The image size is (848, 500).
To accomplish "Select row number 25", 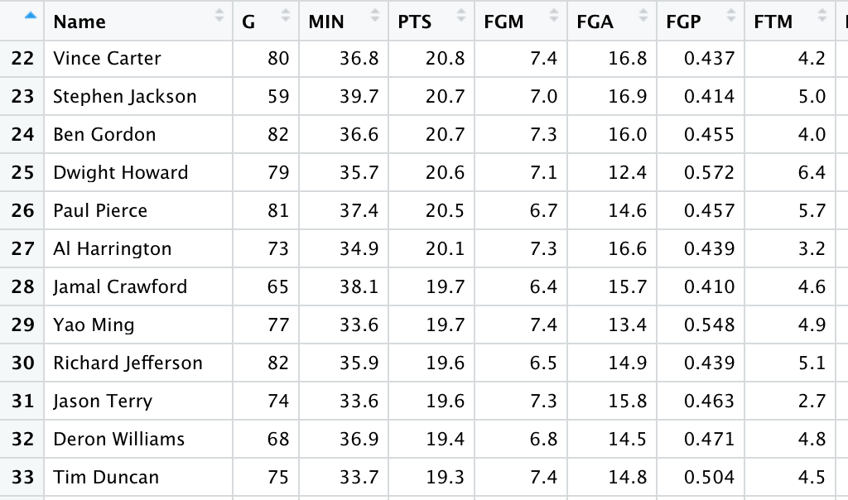I will (x=23, y=173).
